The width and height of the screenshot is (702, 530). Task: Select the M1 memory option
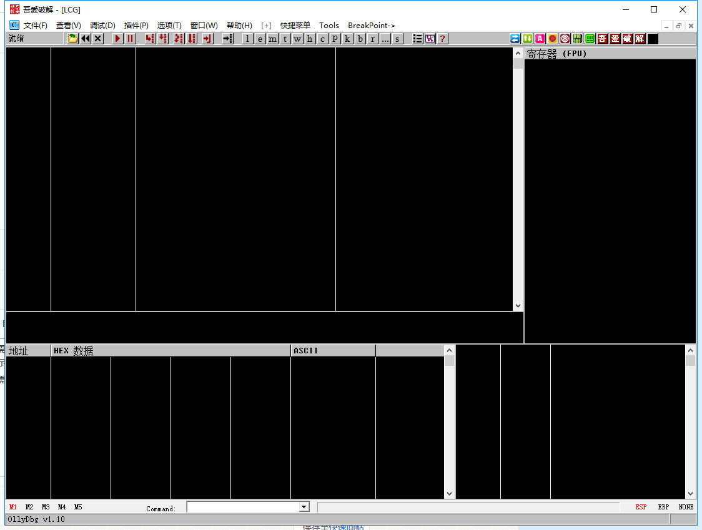pyautogui.click(x=13, y=507)
